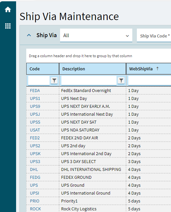This screenshot has width=171, height=212.
Task: Open the UPS9 ship via code
Action: [x=35, y=106]
